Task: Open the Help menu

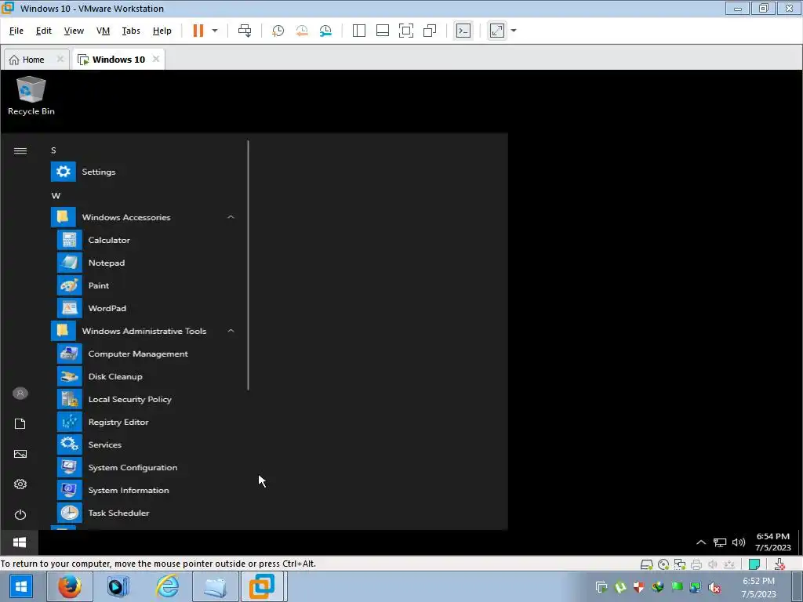Action: [162, 31]
